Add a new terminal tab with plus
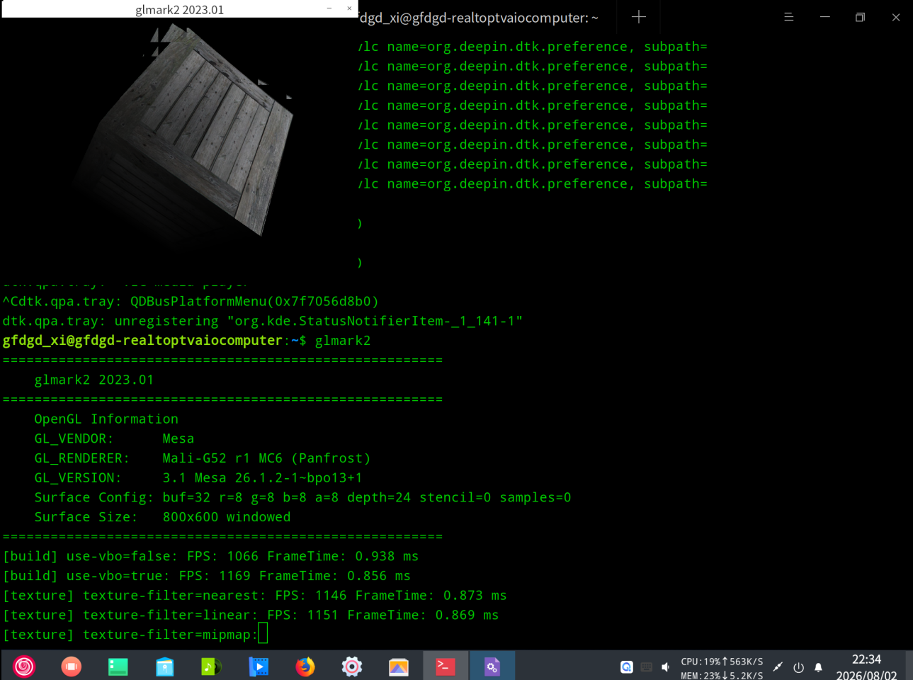This screenshot has width=913, height=680. point(638,17)
